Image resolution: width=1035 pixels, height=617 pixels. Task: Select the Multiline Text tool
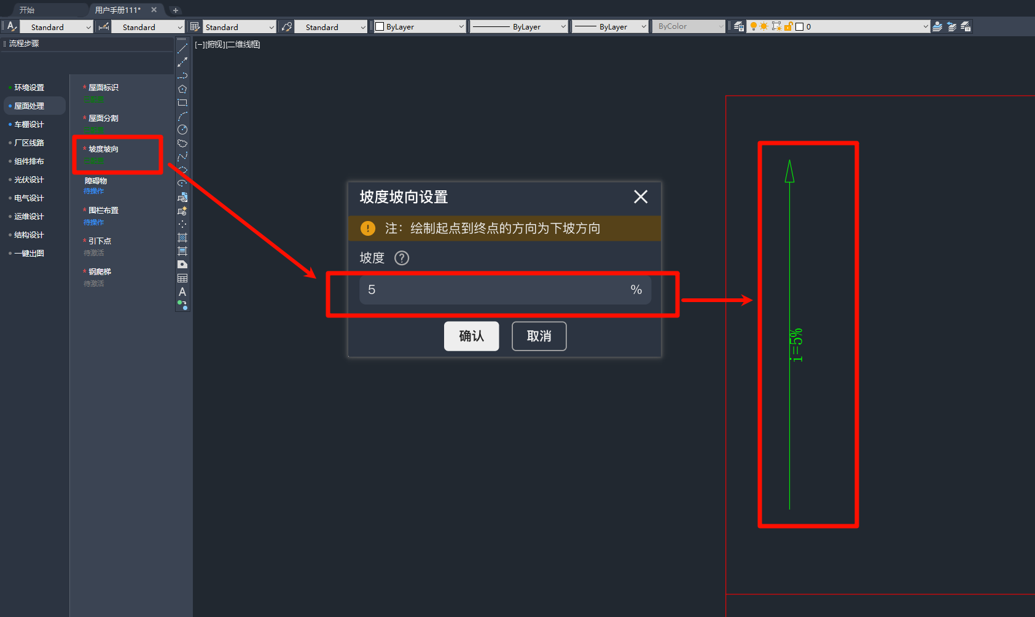pyautogui.click(x=182, y=292)
